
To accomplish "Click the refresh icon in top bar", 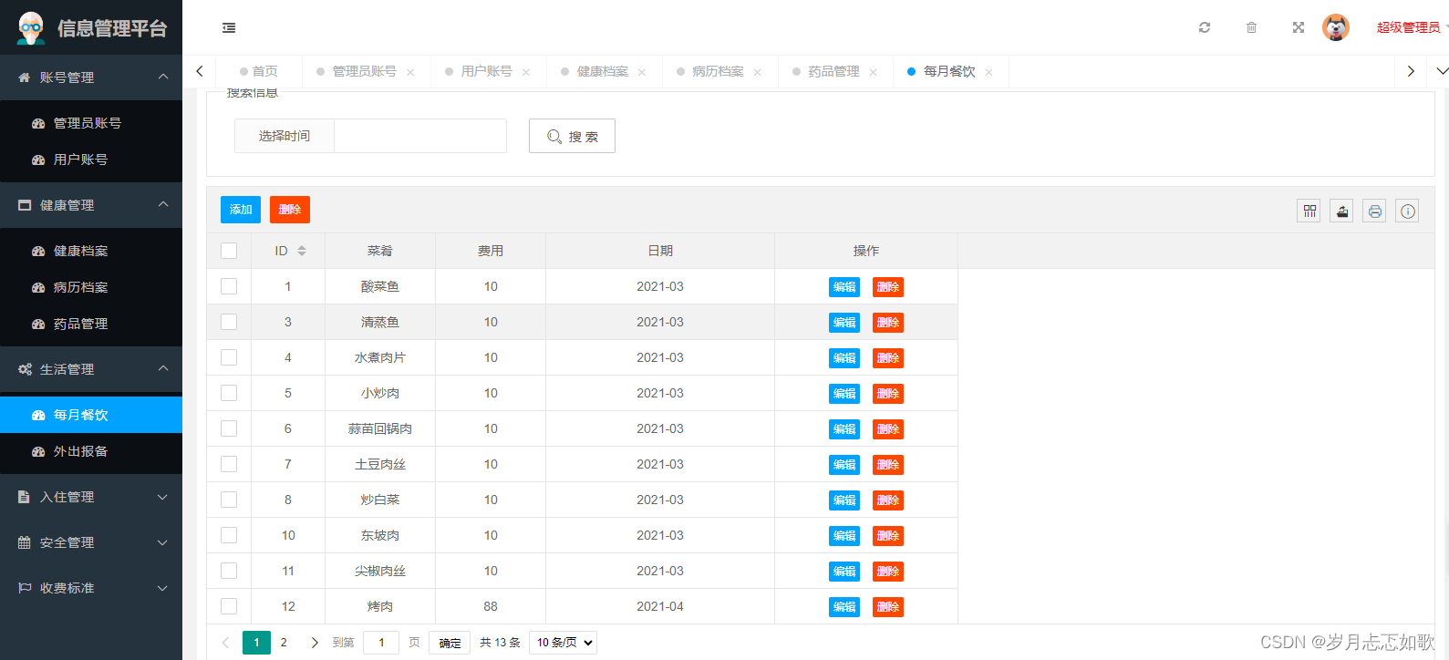I will [x=1205, y=27].
